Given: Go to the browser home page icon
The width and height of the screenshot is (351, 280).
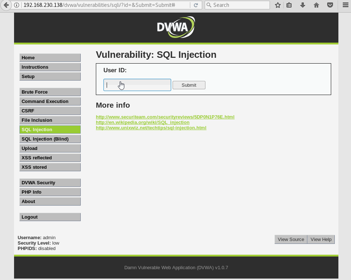Looking at the screenshot, I should click(x=316, y=5).
